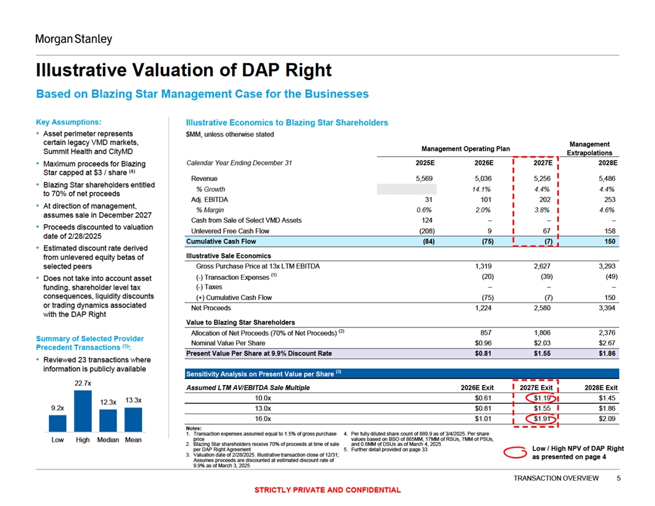Click the Mean 13.3x chart bar

pyautogui.click(x=133, y=419)
